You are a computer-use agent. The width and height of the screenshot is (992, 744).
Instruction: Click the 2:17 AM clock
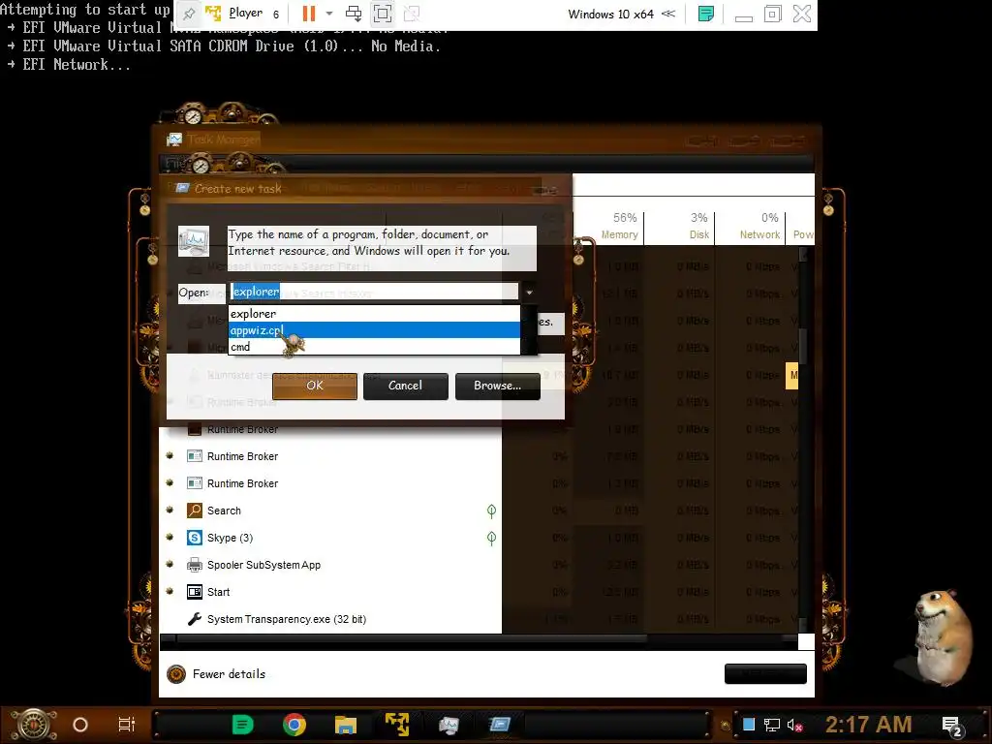pos(869,725)
